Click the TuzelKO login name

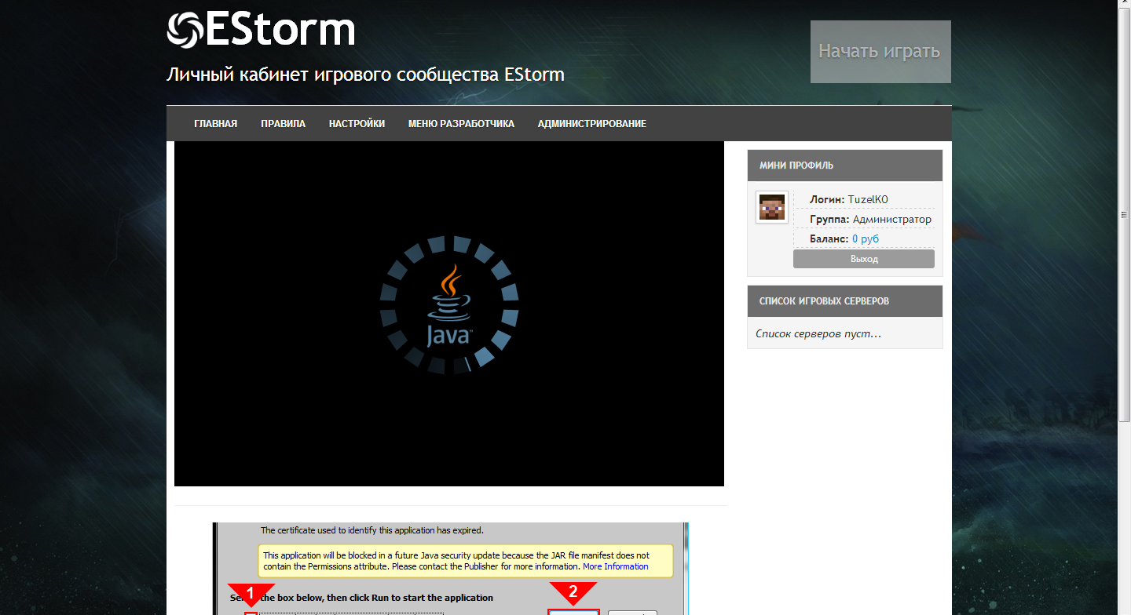(x=867, y=199)
